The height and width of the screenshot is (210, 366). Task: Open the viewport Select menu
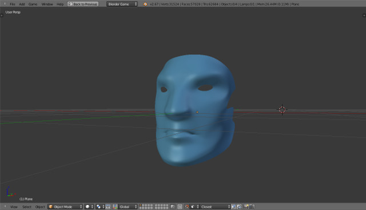27,207
